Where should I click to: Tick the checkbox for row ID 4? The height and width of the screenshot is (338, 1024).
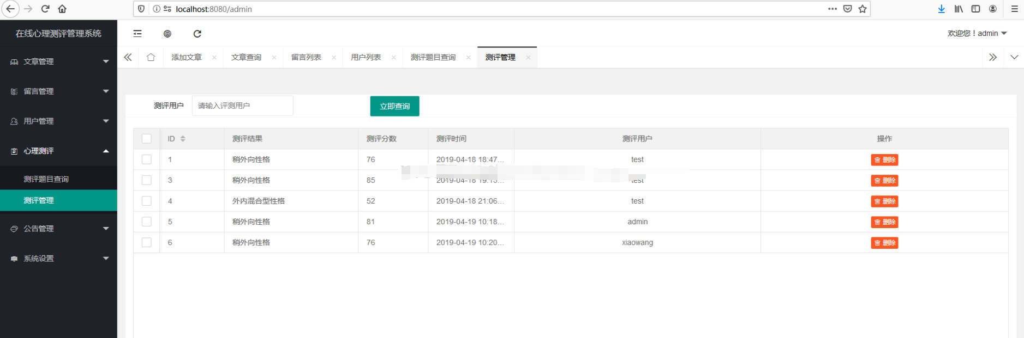tap(147, 201)
